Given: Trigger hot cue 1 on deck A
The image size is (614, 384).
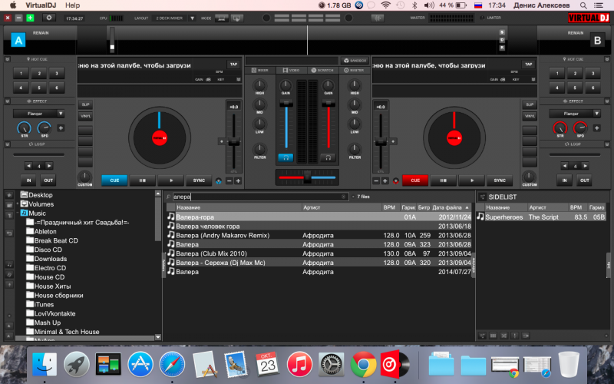Looking at the screenshot, I should 21,73.
